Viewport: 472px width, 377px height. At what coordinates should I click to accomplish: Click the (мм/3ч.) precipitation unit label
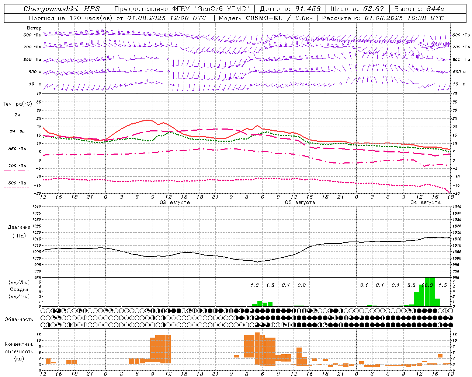pos(19,282)
